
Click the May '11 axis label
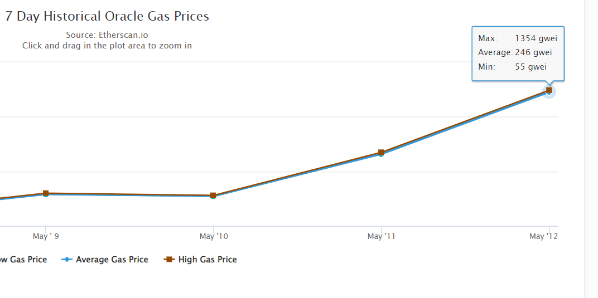[382, 236]
